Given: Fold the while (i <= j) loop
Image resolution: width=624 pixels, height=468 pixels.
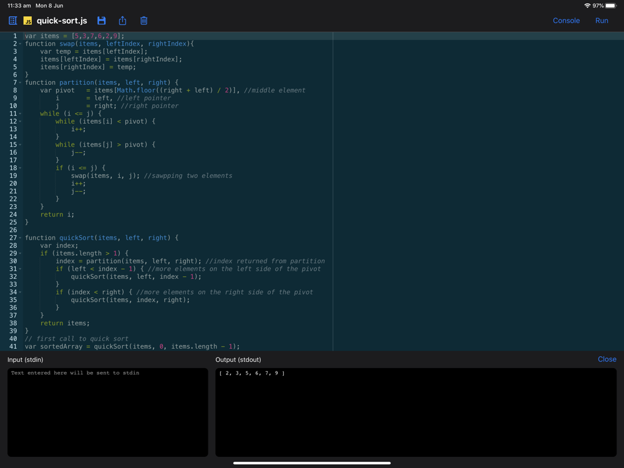Looking at the screenshot, I should [x=20, y=114].
